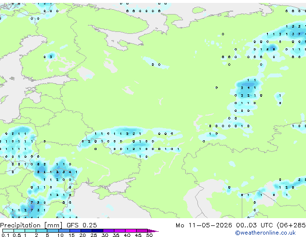The image size is (306, 237).
Task: Select the legend swatch between 5 and 10
Action: click(53, 231)
